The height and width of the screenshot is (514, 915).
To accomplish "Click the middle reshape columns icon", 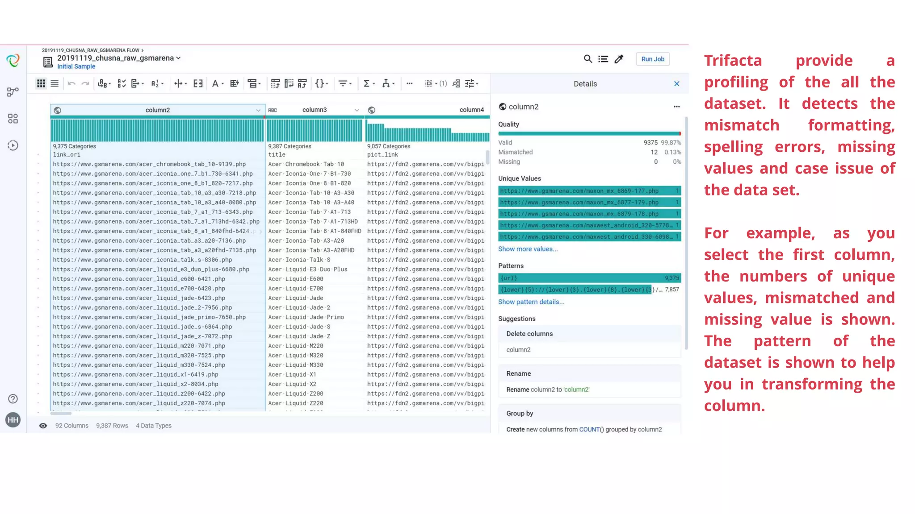I will pos(289,83).
